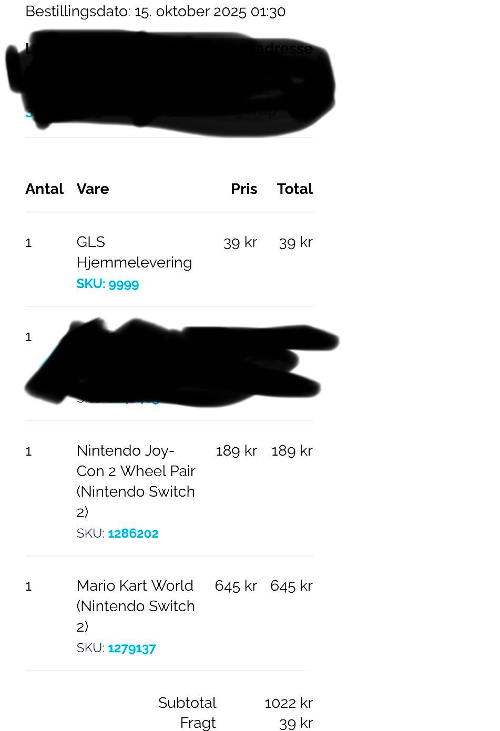Click Mario Kart World's Pris column value
500x731 pixels.
click(x=236, y=585)
